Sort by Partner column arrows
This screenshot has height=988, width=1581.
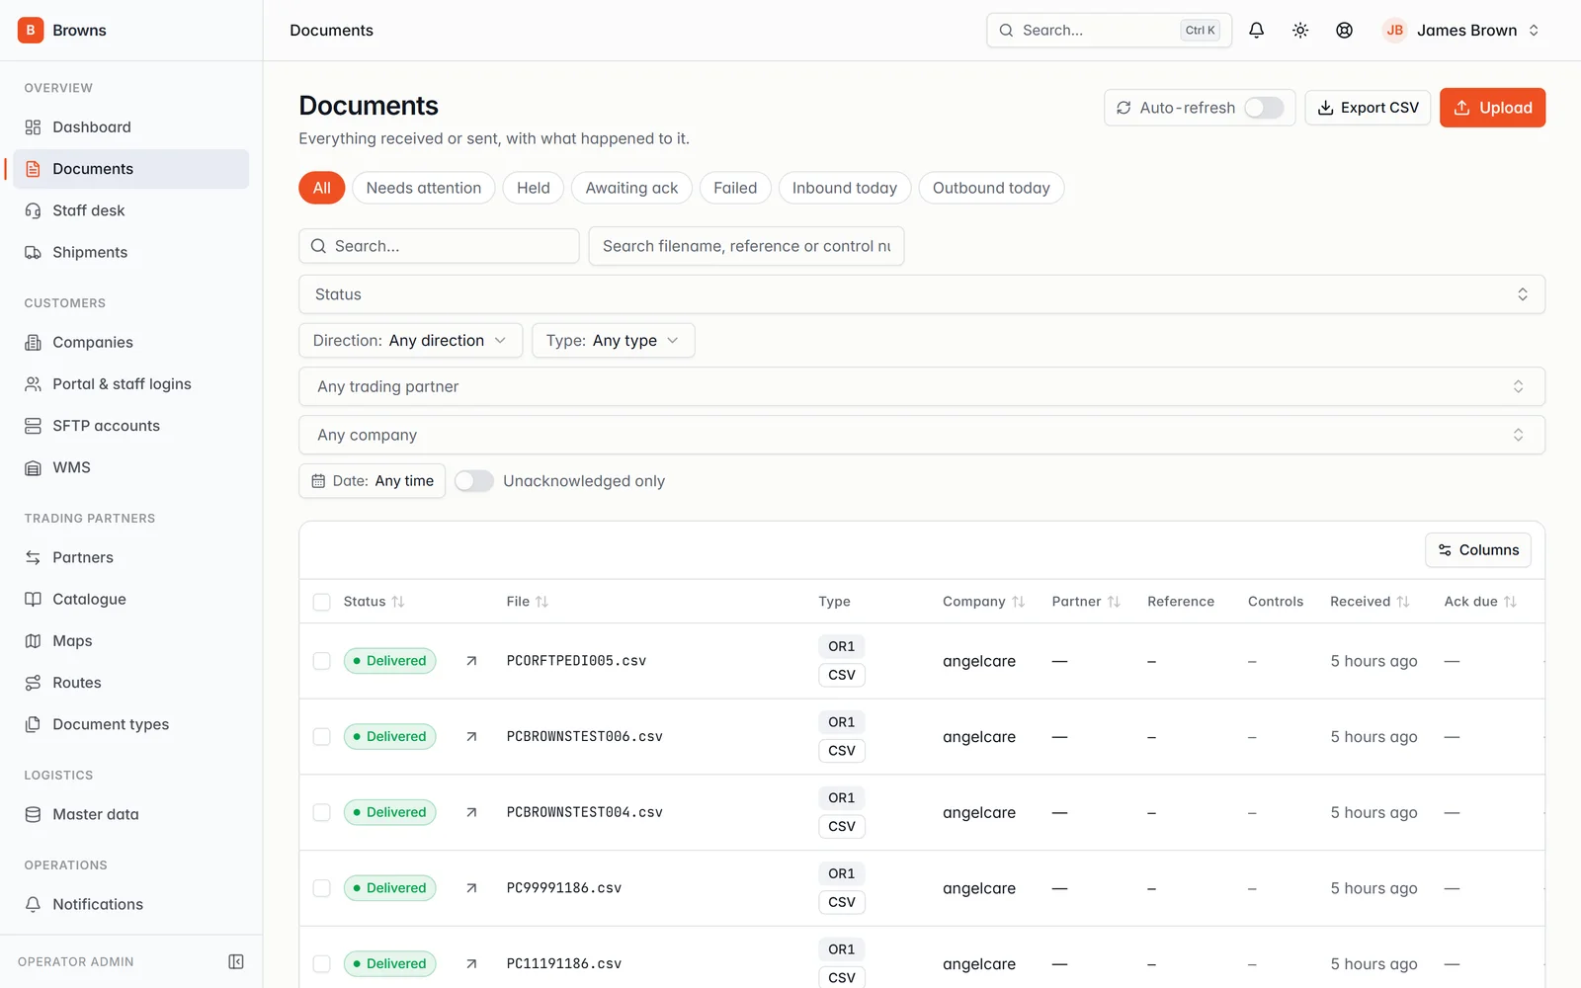[x=1114, y=602]
